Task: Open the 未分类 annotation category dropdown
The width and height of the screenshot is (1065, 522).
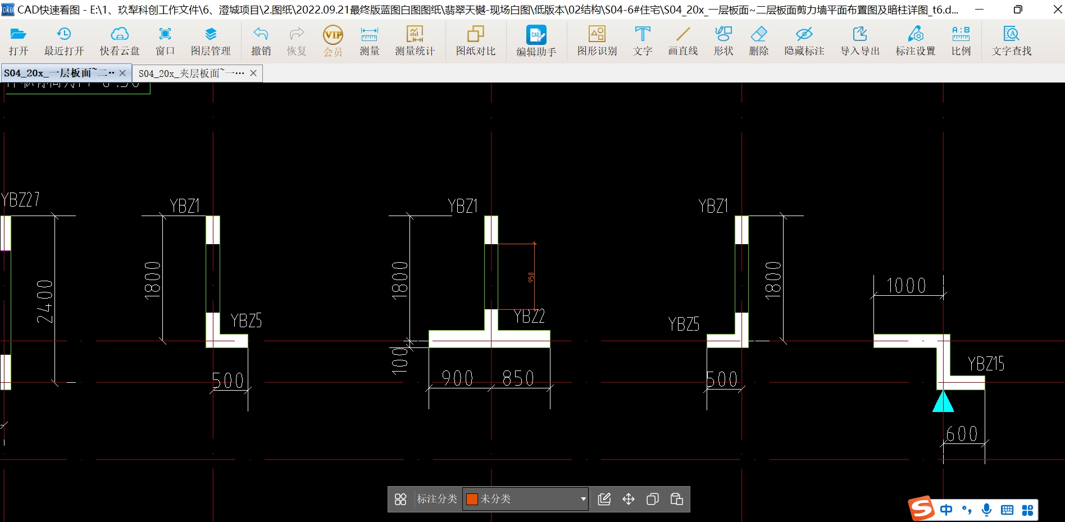Action: [526, 499]
